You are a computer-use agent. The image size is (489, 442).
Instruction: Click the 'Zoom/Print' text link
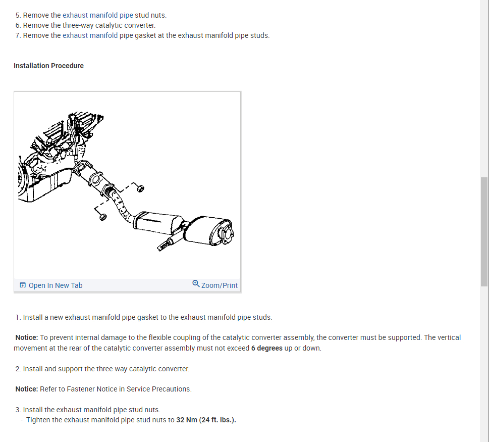[219, 285]
